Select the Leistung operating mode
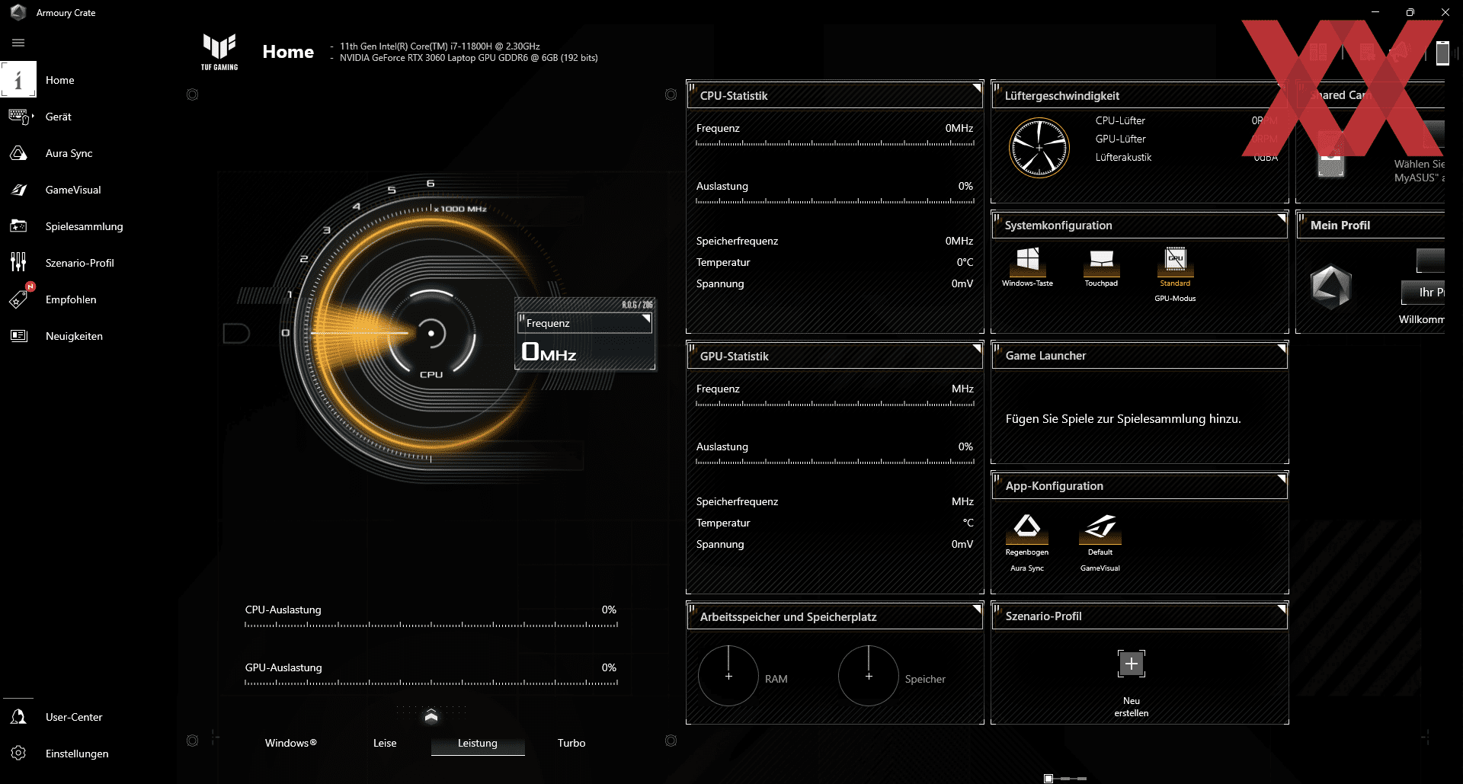 coord(478,743)
